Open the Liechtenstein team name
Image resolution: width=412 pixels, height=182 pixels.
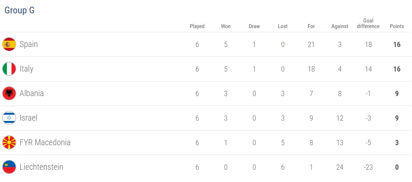click(42, 167)
